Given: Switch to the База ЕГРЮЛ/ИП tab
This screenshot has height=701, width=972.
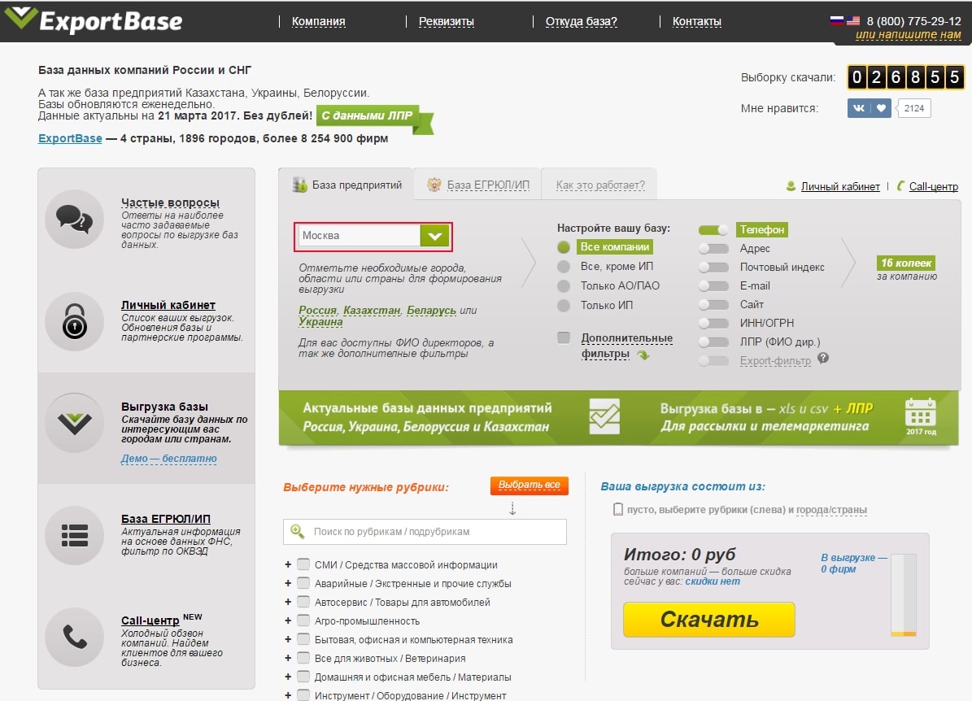Looking at the screenshot, I should click(x=478, y=185).
